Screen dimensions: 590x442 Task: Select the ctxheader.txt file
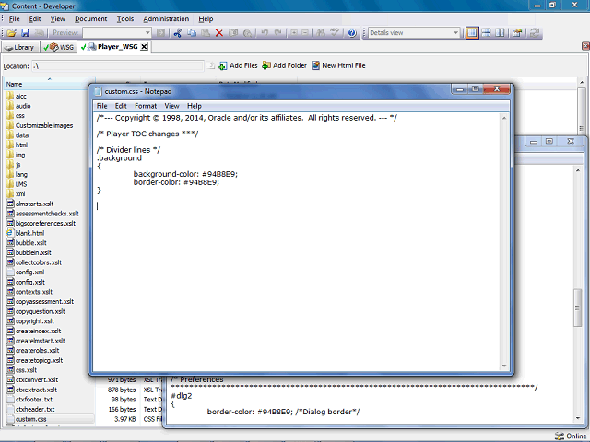[x=35, y=409]
